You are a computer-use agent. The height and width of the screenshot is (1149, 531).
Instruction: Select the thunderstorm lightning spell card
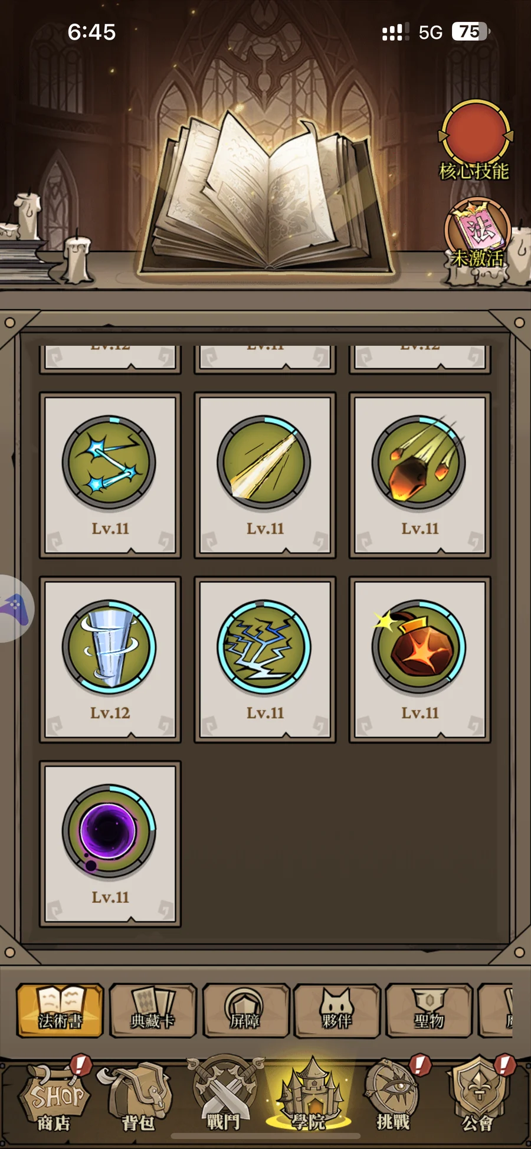(x=265, y=660)
